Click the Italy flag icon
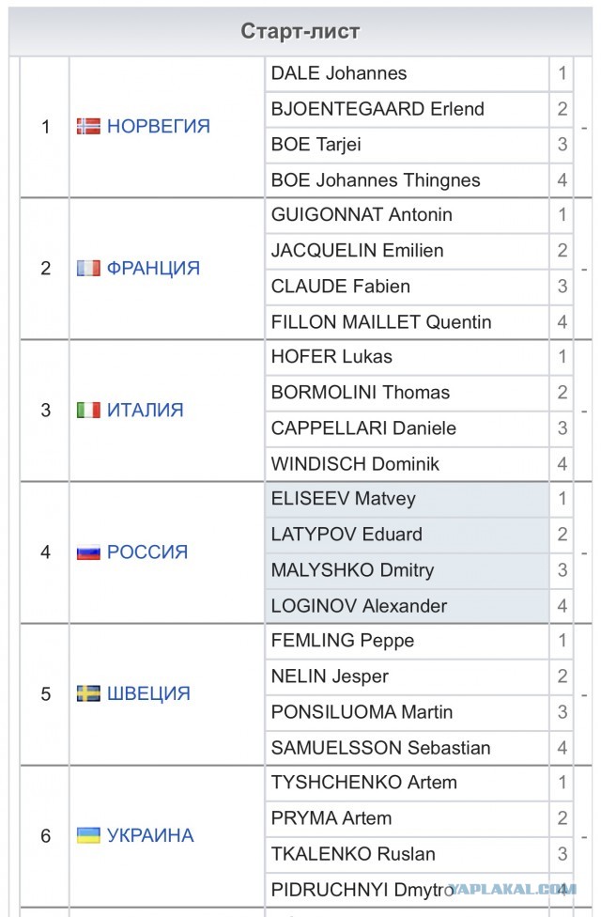Viewport: 601px width, 917px height. coord(88,410)
